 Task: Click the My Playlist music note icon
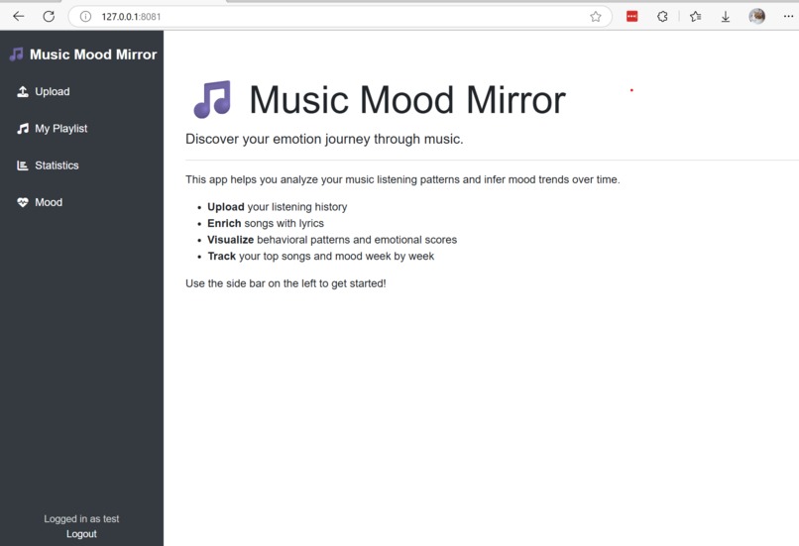(x=23, y=129)
